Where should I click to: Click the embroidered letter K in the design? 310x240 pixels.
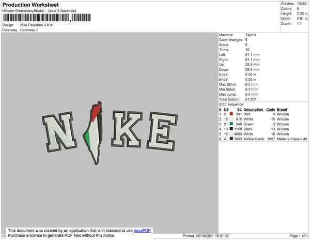click(127, 129)
